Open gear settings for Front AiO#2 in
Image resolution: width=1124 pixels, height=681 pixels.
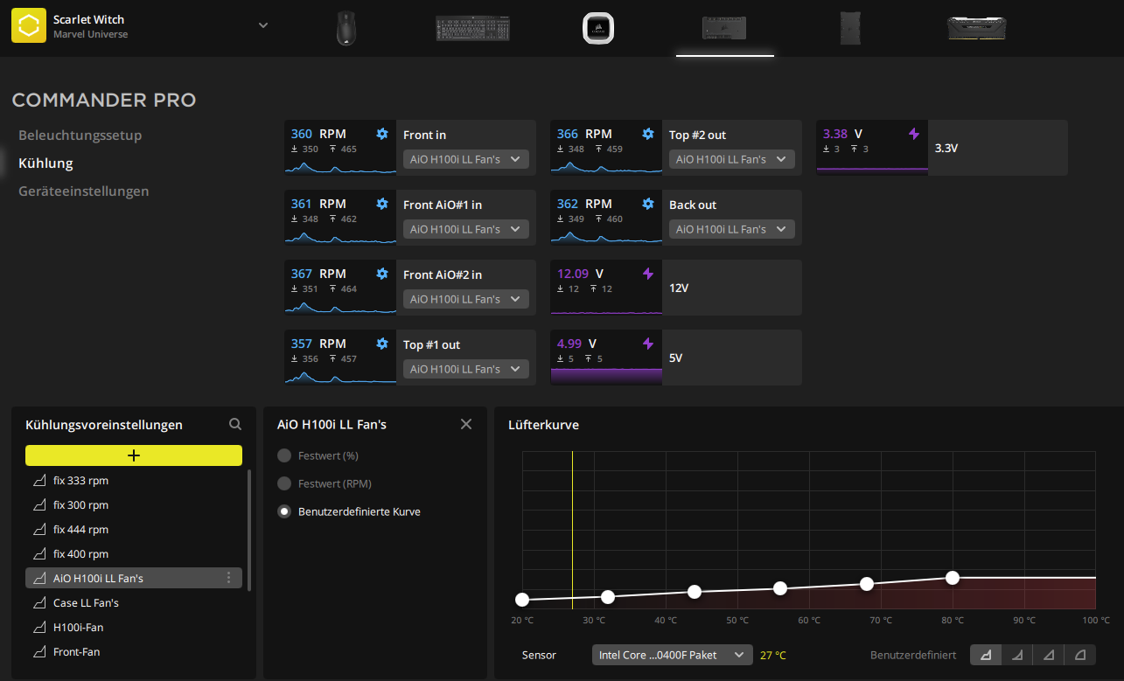[381, 274]
